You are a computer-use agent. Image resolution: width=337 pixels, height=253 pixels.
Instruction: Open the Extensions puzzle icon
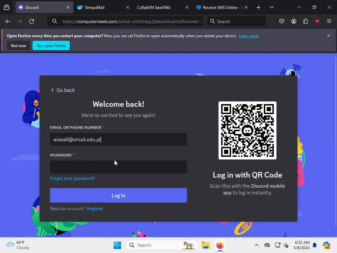305,21
